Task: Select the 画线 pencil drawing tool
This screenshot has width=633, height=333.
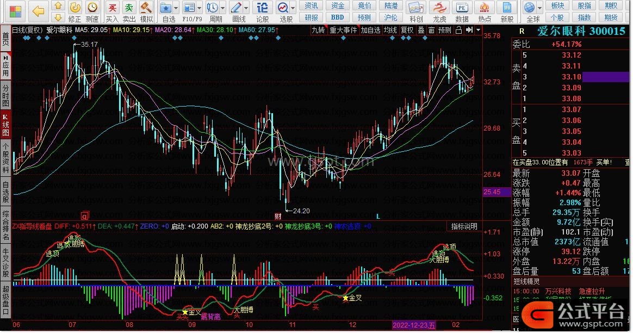Action: click(236, 8)
